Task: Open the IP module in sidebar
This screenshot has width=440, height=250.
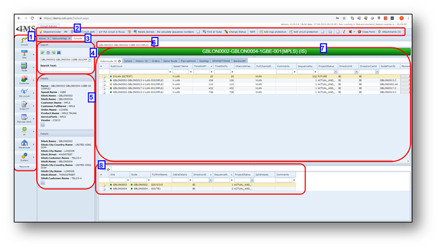Action: point(24,131)
